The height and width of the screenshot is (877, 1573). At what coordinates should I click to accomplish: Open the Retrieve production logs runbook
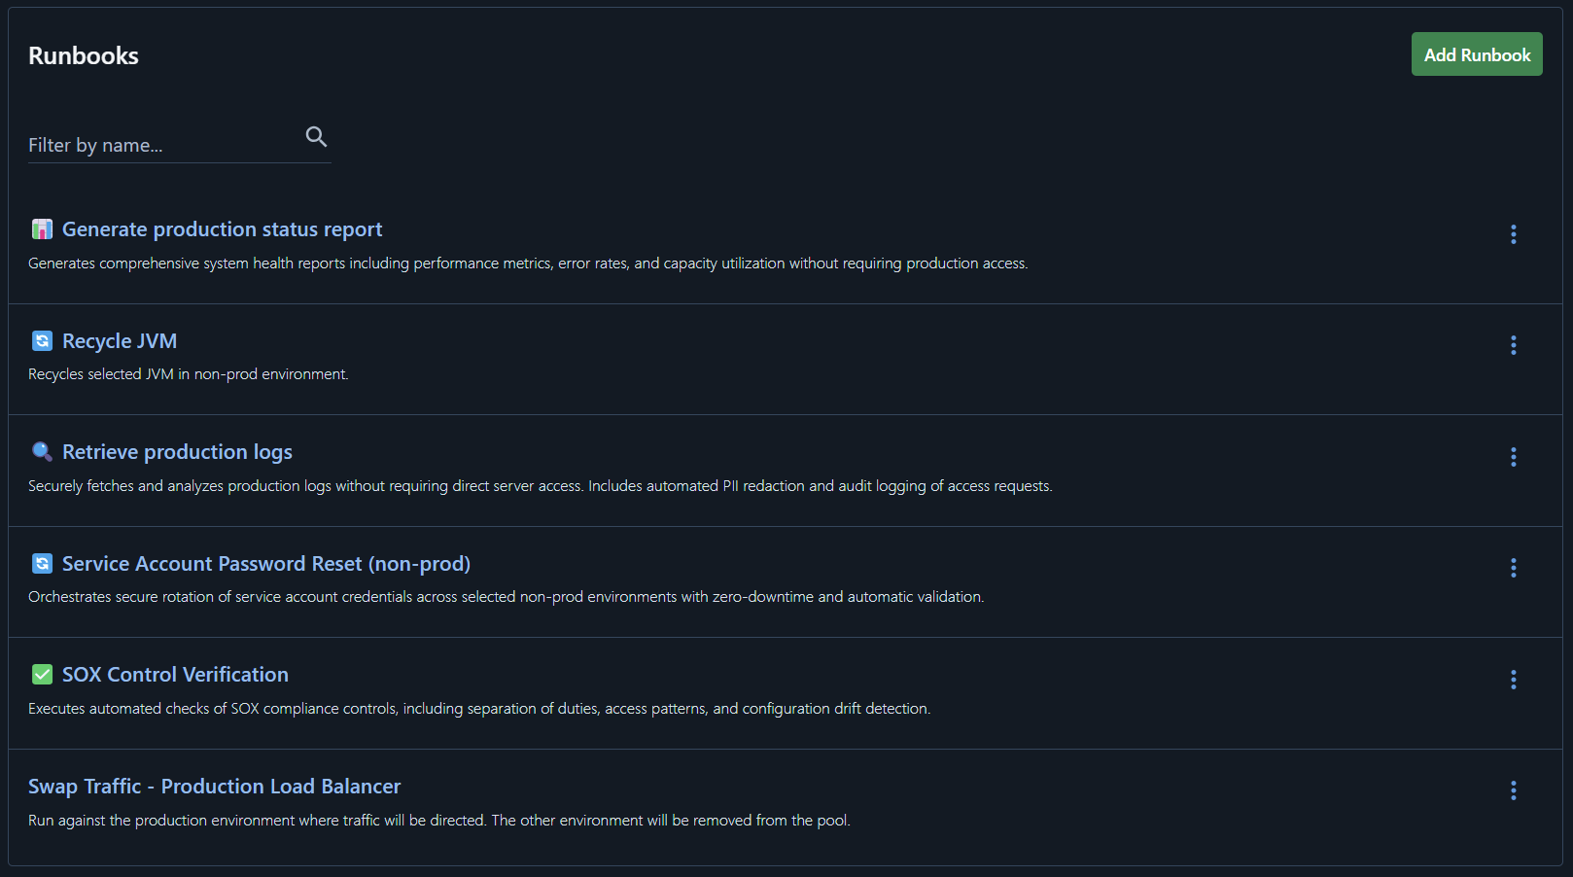click(x=176, y=451)
